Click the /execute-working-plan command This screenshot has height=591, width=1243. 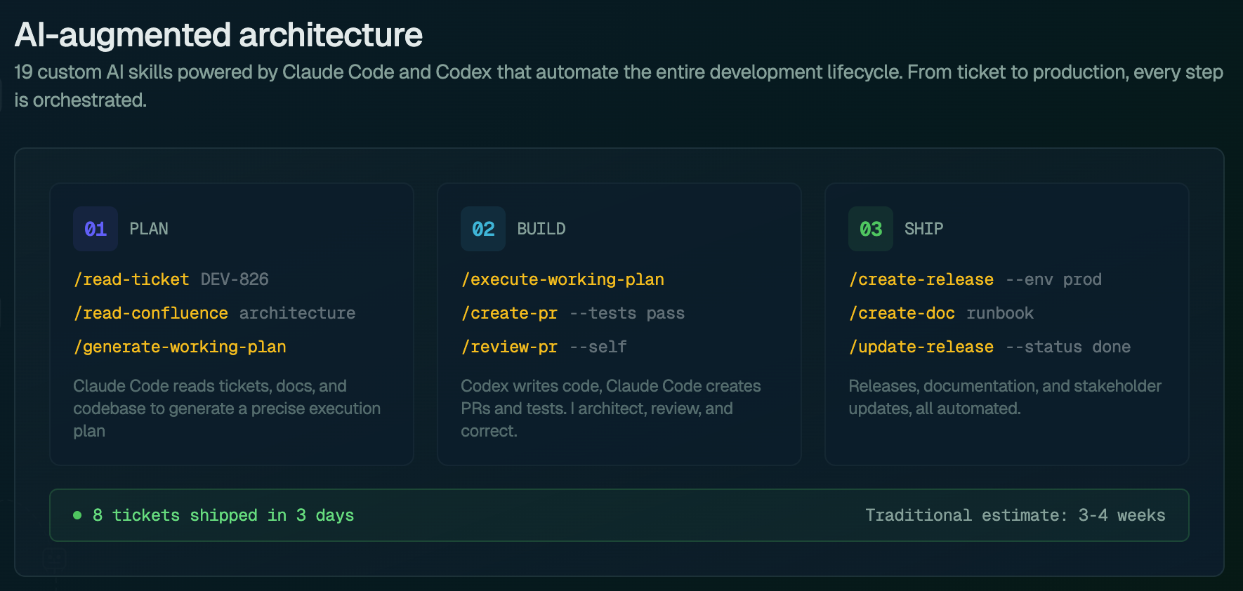point(563,279)
